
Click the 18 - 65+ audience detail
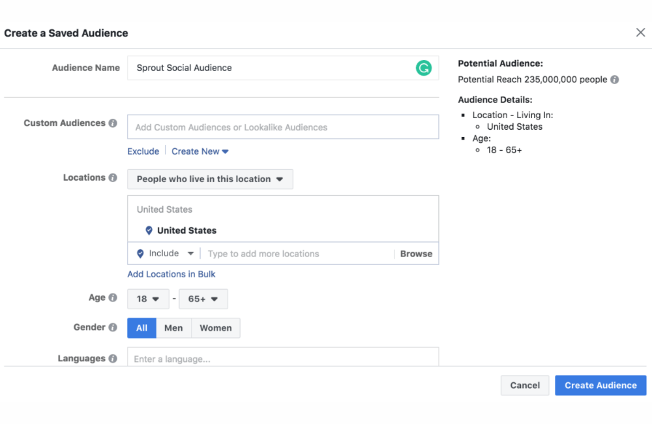[x=505, y=150]
